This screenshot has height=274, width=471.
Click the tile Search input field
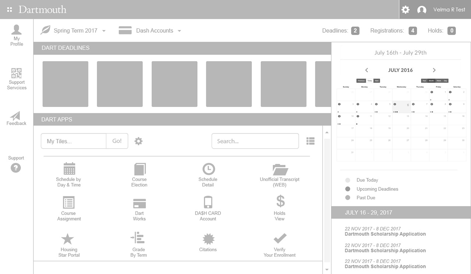(x=255, y=141)
